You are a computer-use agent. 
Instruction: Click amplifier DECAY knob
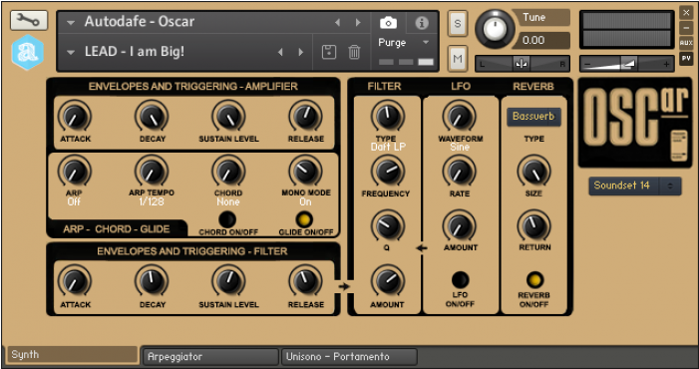pos(152,116)
